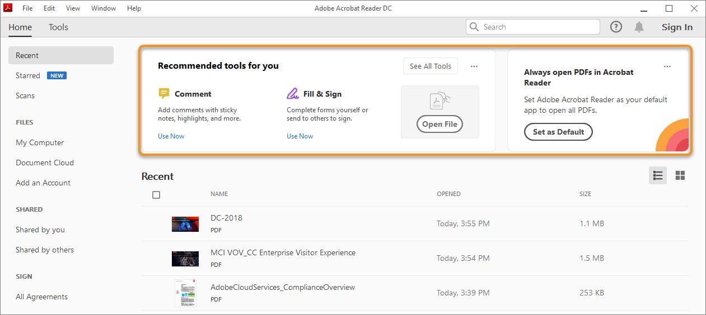Click Use Now link under Comment
706x315 pixels.
171,136
